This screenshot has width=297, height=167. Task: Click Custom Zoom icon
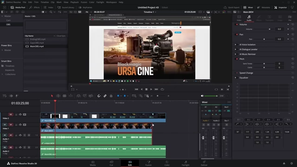point(147,96)
